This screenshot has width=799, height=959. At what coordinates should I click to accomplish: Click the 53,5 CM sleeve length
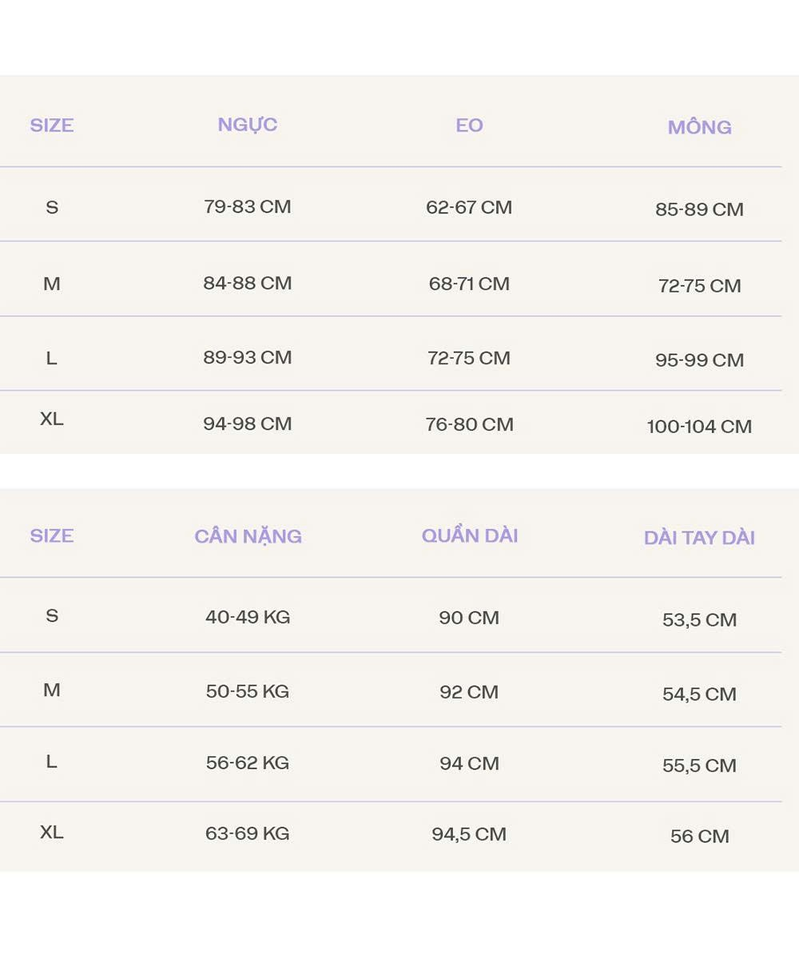[x=699, y=620]
